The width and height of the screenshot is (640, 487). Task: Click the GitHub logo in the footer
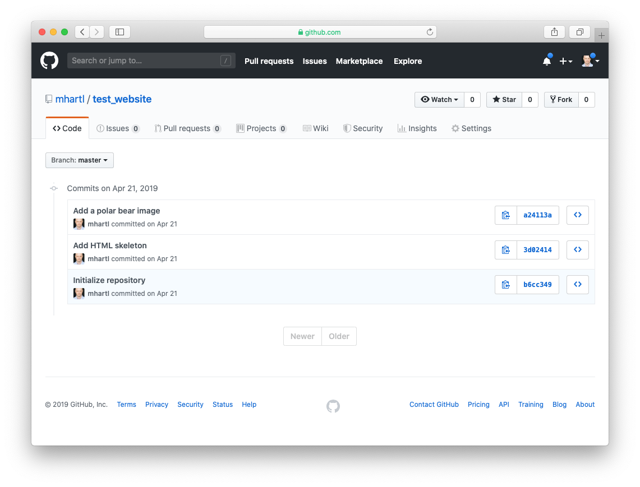pyautogui.click(x=333, y=405)
